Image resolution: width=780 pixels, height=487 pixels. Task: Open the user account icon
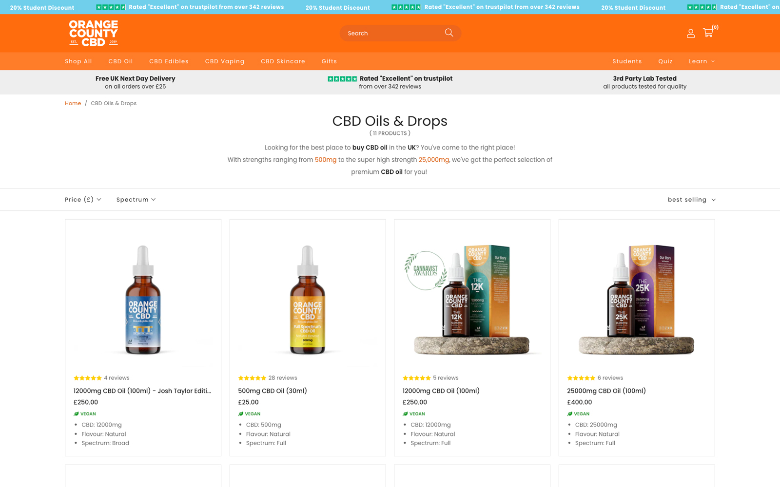point(690,33)
